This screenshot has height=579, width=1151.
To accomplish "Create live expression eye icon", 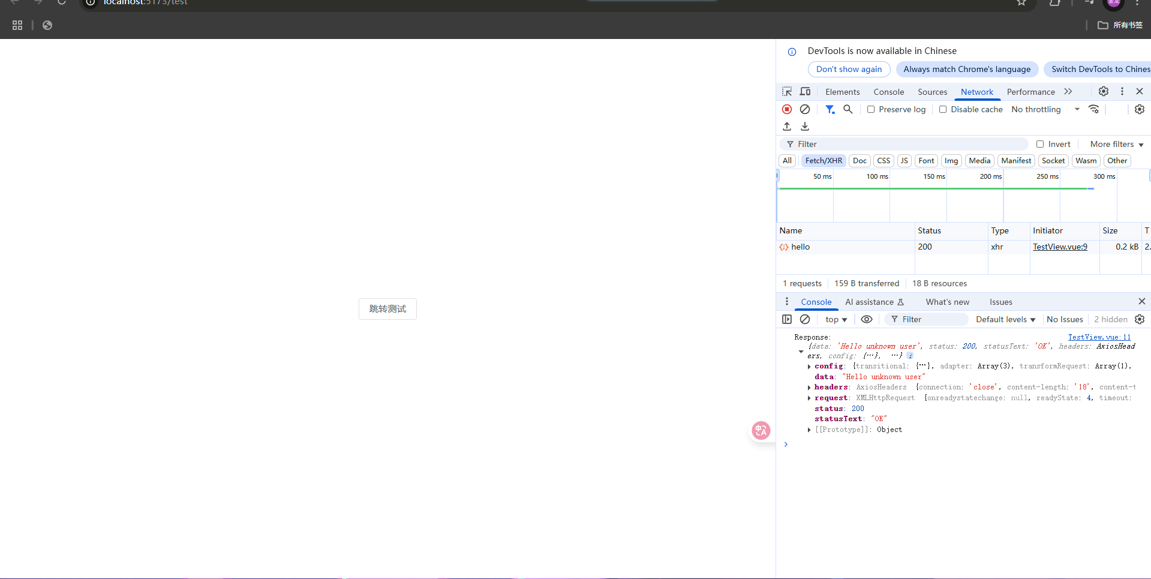I will [867, 319].
